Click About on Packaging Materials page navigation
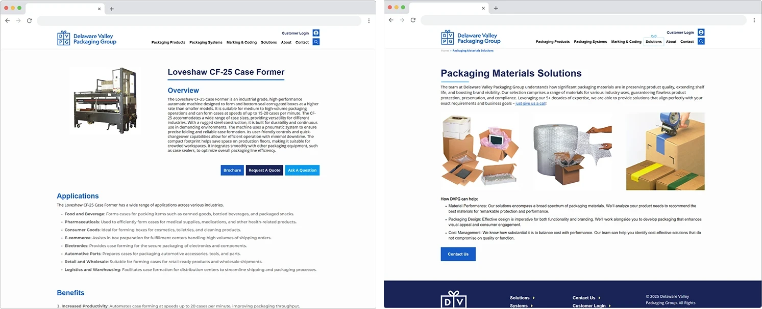Viewport: 762px width, 309px height. pyautogui.click(x=671, y=42)
